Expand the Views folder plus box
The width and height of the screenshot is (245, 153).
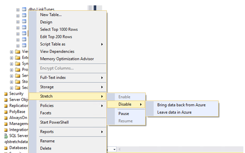pos(12,52)
